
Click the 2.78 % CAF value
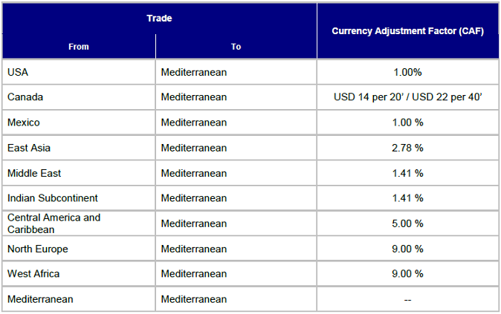click(407, 148)
